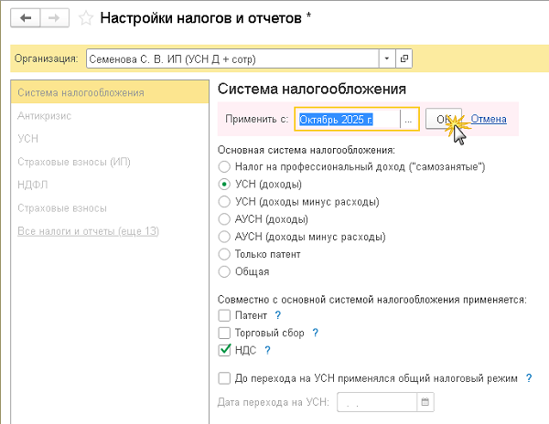Viewport: 549px width, 424px height.
Task: Show help for Торговый сбор
Action: click(x=315, y=333)
